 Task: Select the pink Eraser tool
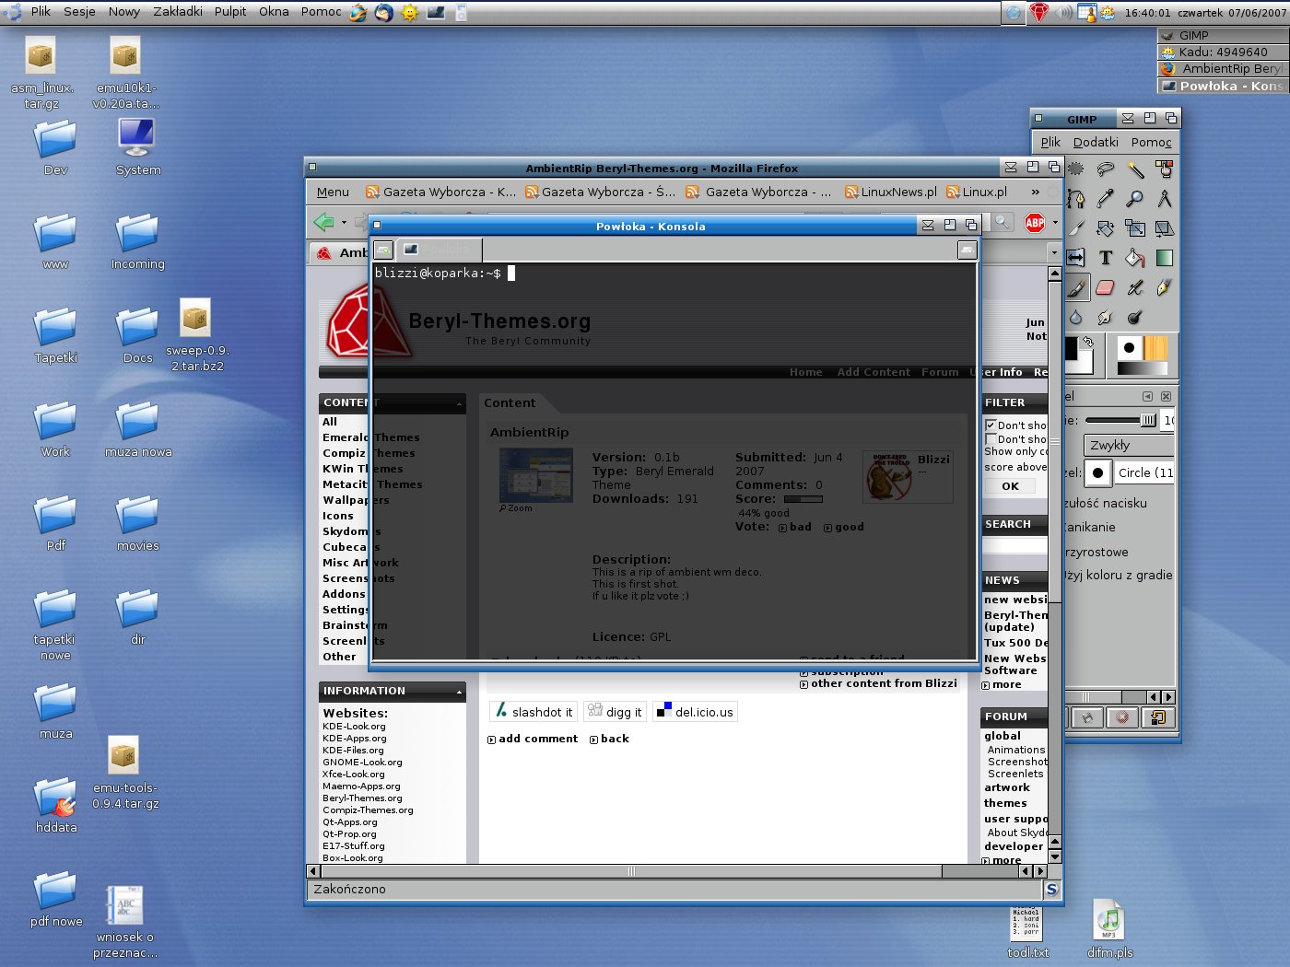click(1106, 287)
